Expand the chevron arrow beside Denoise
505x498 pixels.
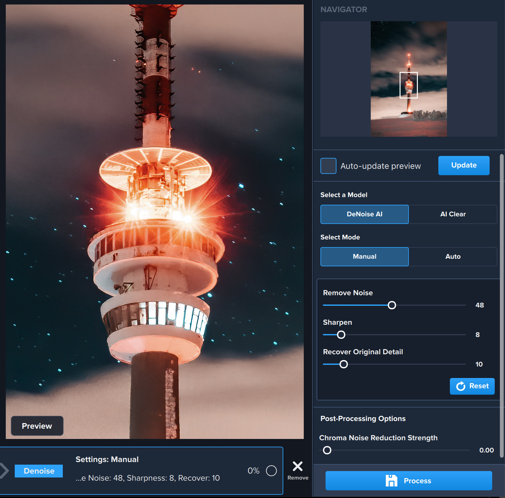[4, 471]
